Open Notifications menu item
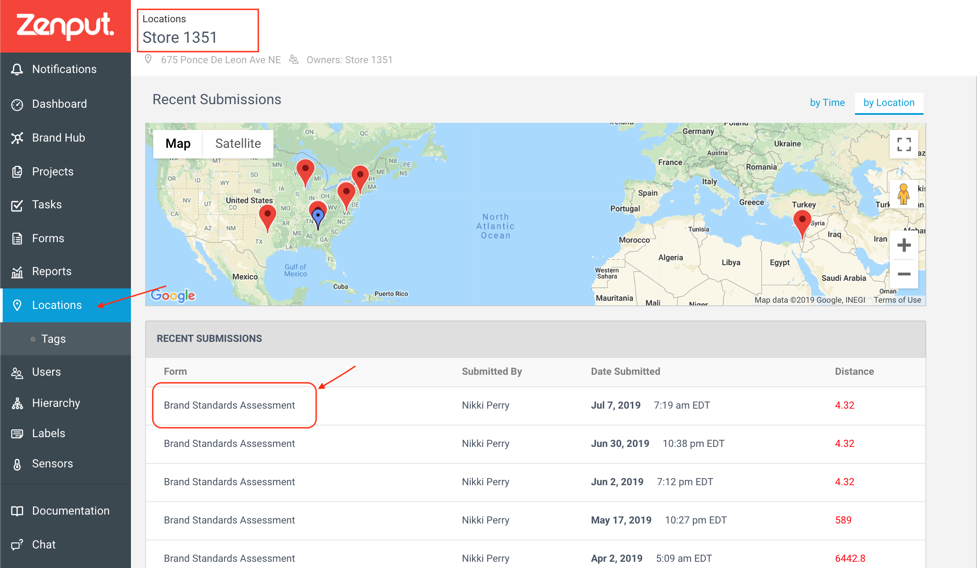 point(65,69)
